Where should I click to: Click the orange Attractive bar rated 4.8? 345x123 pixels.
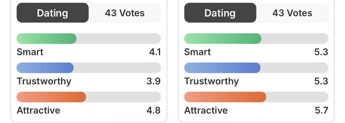[51, 97]
